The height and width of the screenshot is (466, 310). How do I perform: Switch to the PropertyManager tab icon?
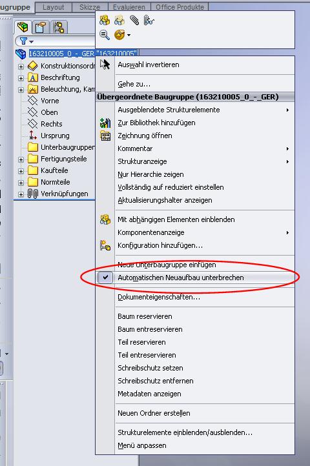pos(40,28)
